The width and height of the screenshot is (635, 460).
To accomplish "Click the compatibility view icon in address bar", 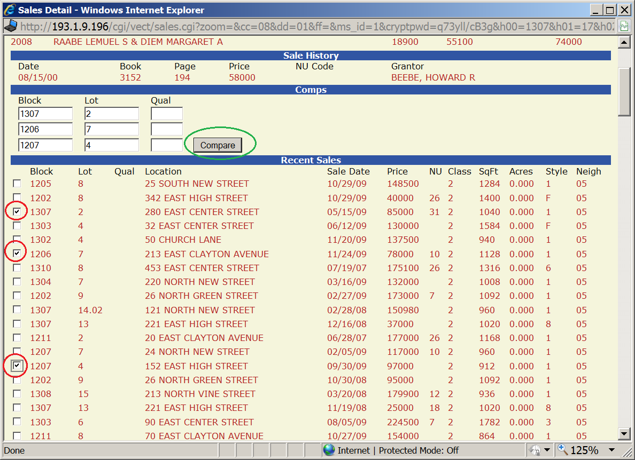I will [624, 27].
